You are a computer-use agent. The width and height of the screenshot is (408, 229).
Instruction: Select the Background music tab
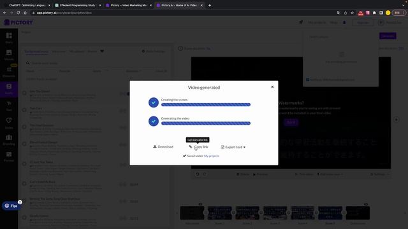(x=36, y=52)
